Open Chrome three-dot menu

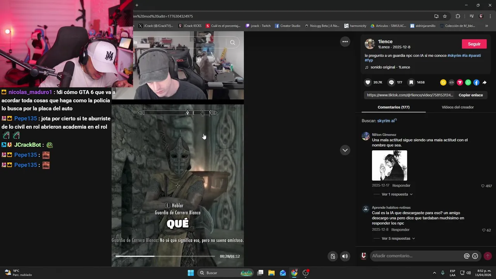(490, 16)
